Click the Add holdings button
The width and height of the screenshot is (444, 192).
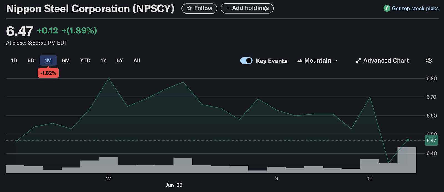[247, 8]
